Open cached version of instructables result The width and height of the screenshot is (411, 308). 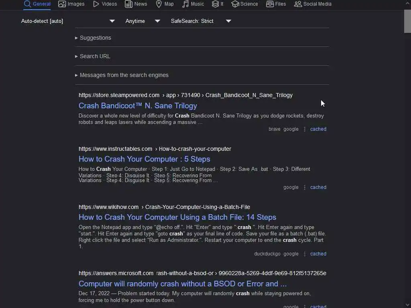click(x=318, y=187)
